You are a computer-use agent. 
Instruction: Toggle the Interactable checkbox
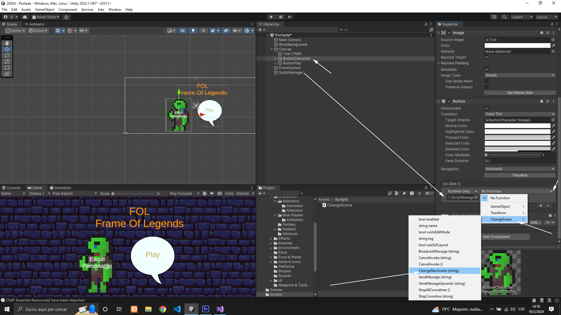click(x=486, y=108)
